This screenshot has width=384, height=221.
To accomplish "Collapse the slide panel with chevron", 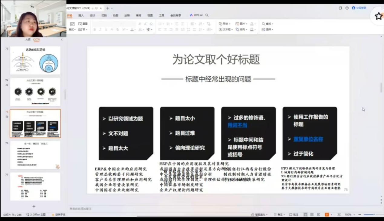I will (62, 40).
